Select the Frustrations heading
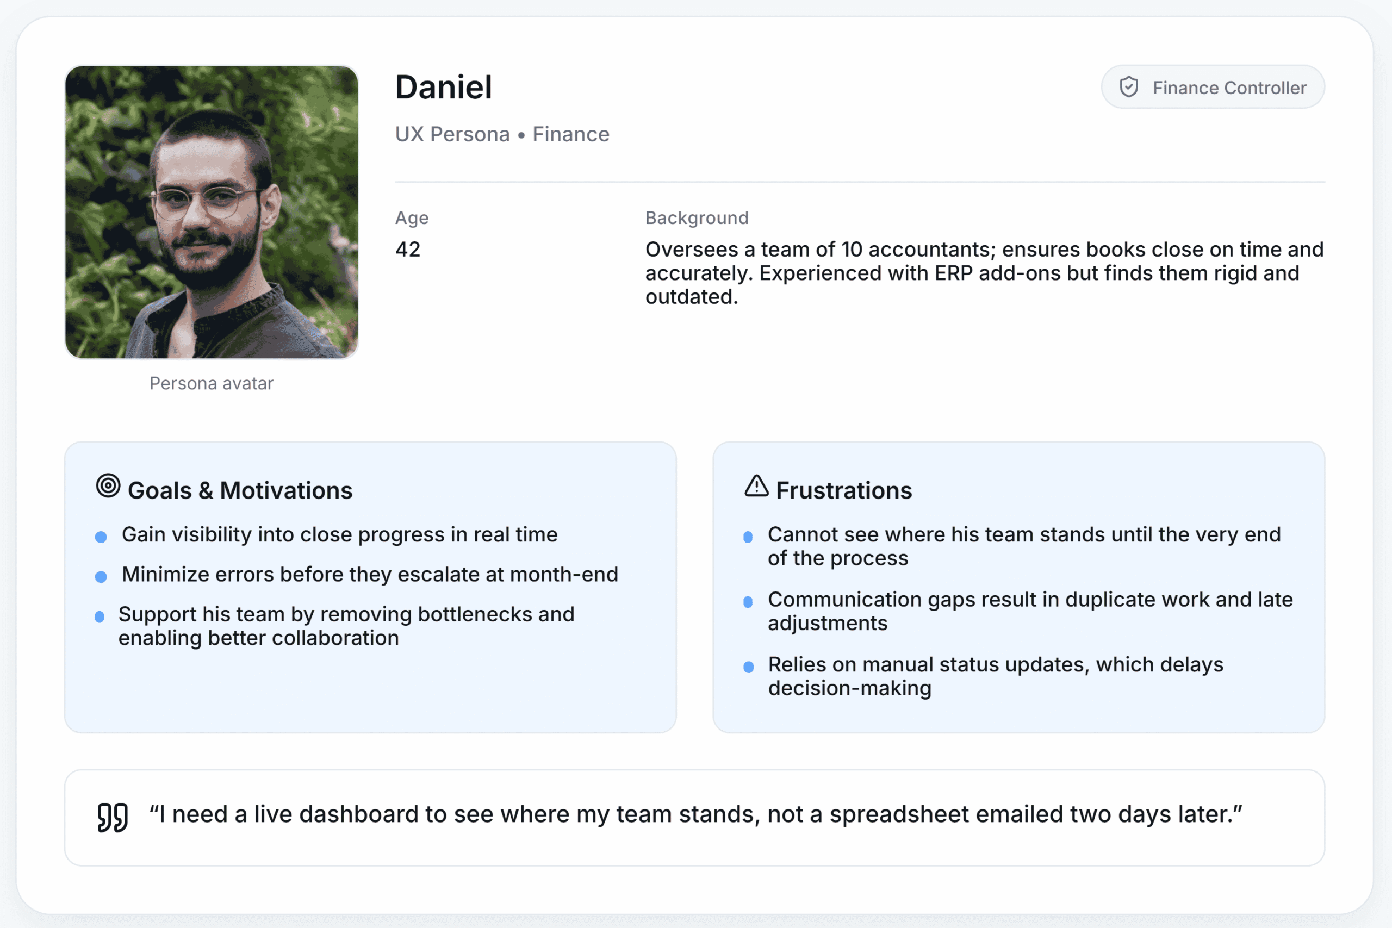Viewport: 1392px width, 928px height. [843, 490]
